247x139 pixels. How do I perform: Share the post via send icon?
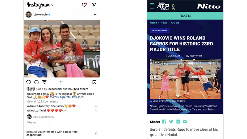click(44, 82)
